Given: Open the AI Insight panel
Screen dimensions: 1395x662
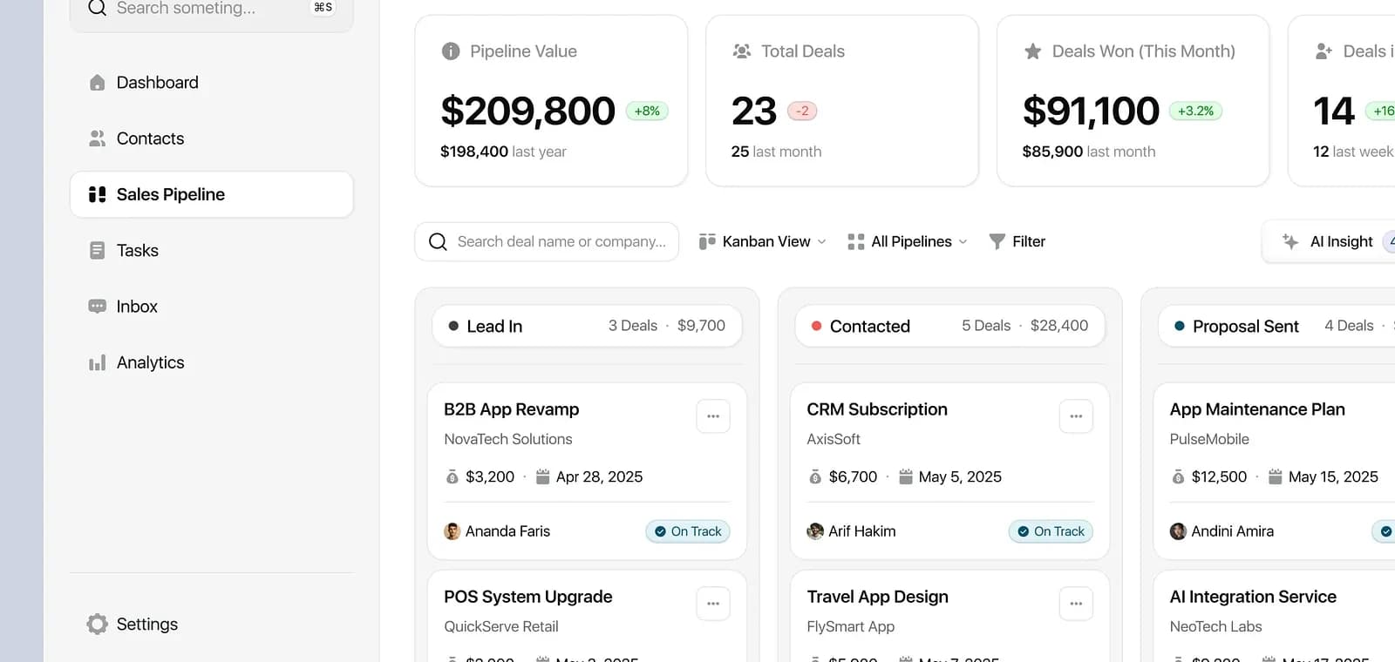Looking at the screenshot, I should (1330, 242).
